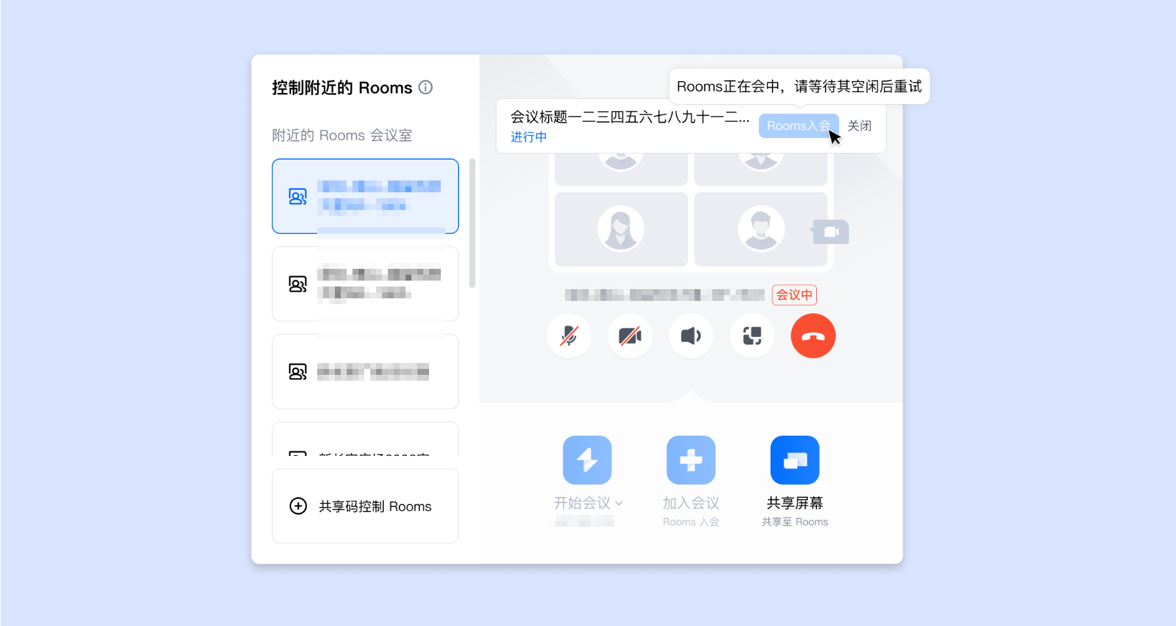Select the first highlighted Rooms meeting room card
This screenshot has width=1176, height=626.
tap(365, 196)
